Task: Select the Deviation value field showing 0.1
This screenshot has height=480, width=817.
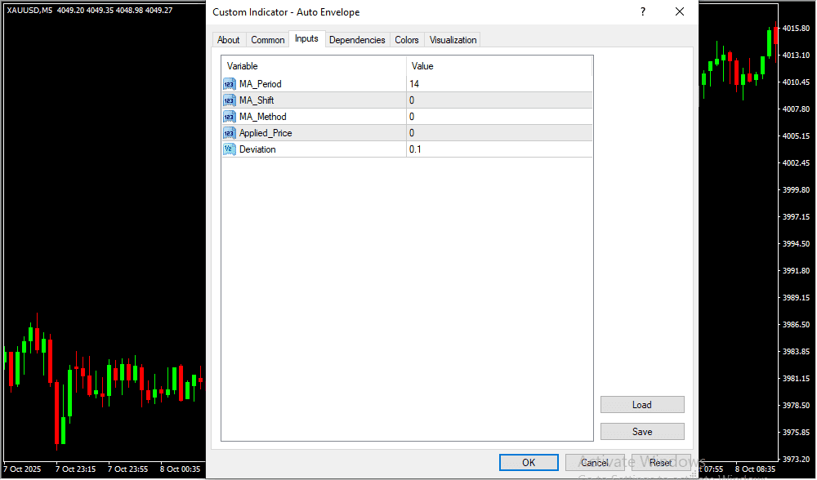Action: point(498,149)
